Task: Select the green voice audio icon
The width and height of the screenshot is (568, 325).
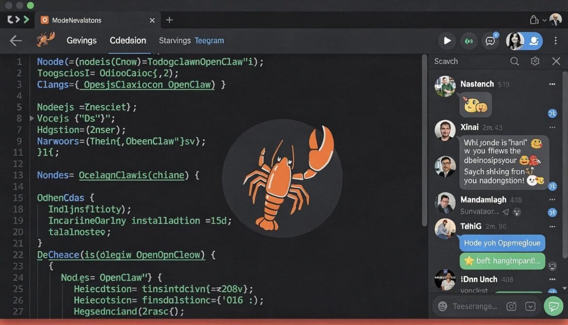Action: click(468, 41)
